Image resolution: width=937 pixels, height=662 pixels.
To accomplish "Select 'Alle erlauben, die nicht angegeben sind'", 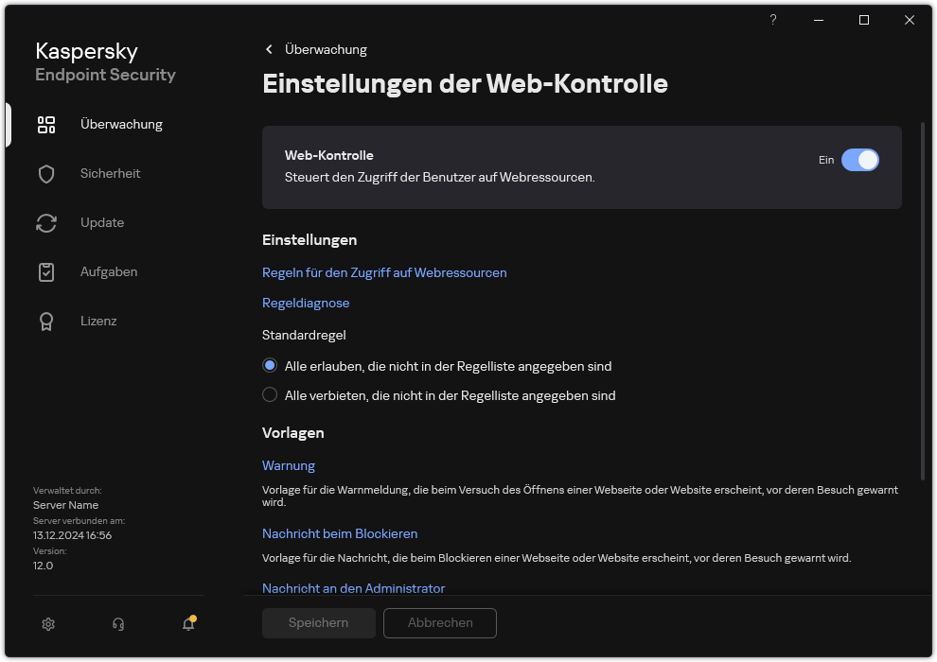I will (270, 365).
